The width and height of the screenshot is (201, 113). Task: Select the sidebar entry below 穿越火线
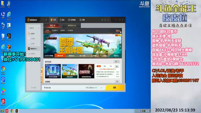pyautogui.click(x=34, y=54)
